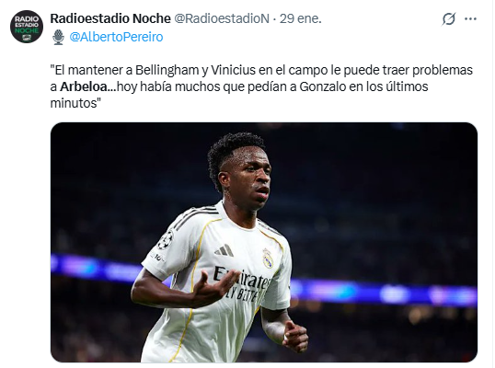Click the last tweet line reading minutos
Screen dimensions: 495x368
[75, 103]
